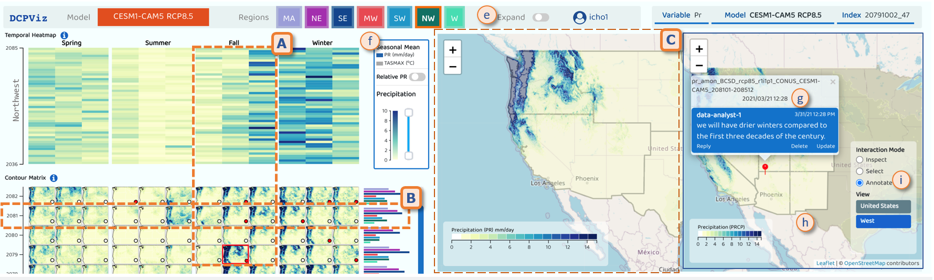Select the W region button
This screenshot has height=280, width=934.
pyautogui.click(x=454, y=18)
